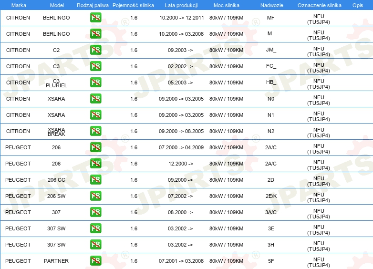373x269 pixels.
Task: Click the production date 12.2000 ->
Action: pos(181,164)
